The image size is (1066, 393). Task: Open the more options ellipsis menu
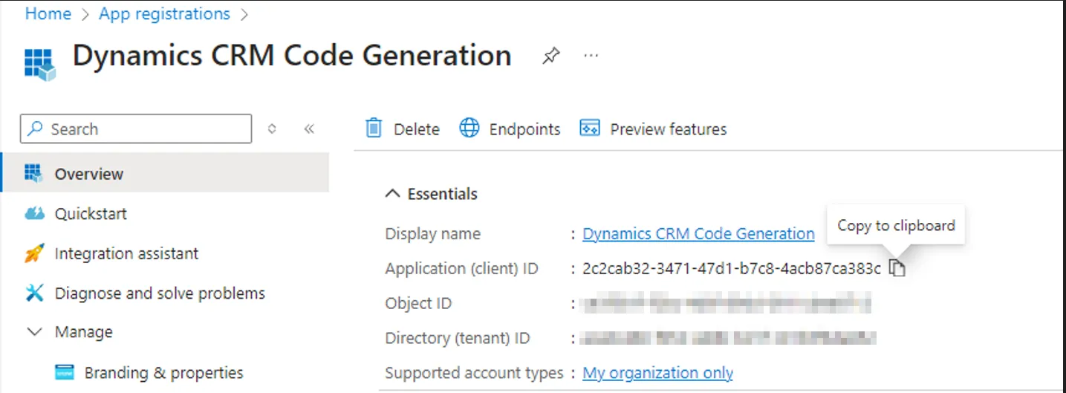click(591, 56)
